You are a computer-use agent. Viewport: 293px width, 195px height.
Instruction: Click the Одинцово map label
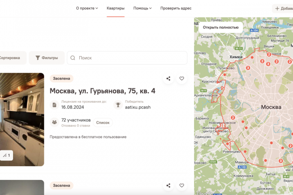click(x=203, y=137)
